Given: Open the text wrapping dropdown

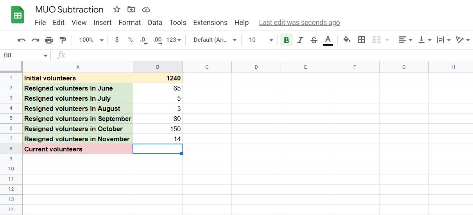Looking at the screenshot, I should pos(444,40).
